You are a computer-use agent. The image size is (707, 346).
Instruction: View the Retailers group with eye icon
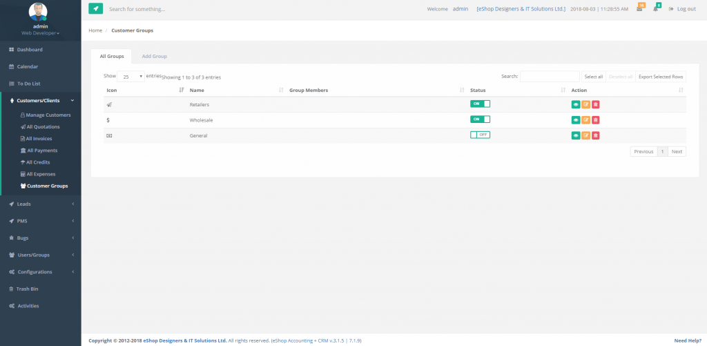pos(576,104)
